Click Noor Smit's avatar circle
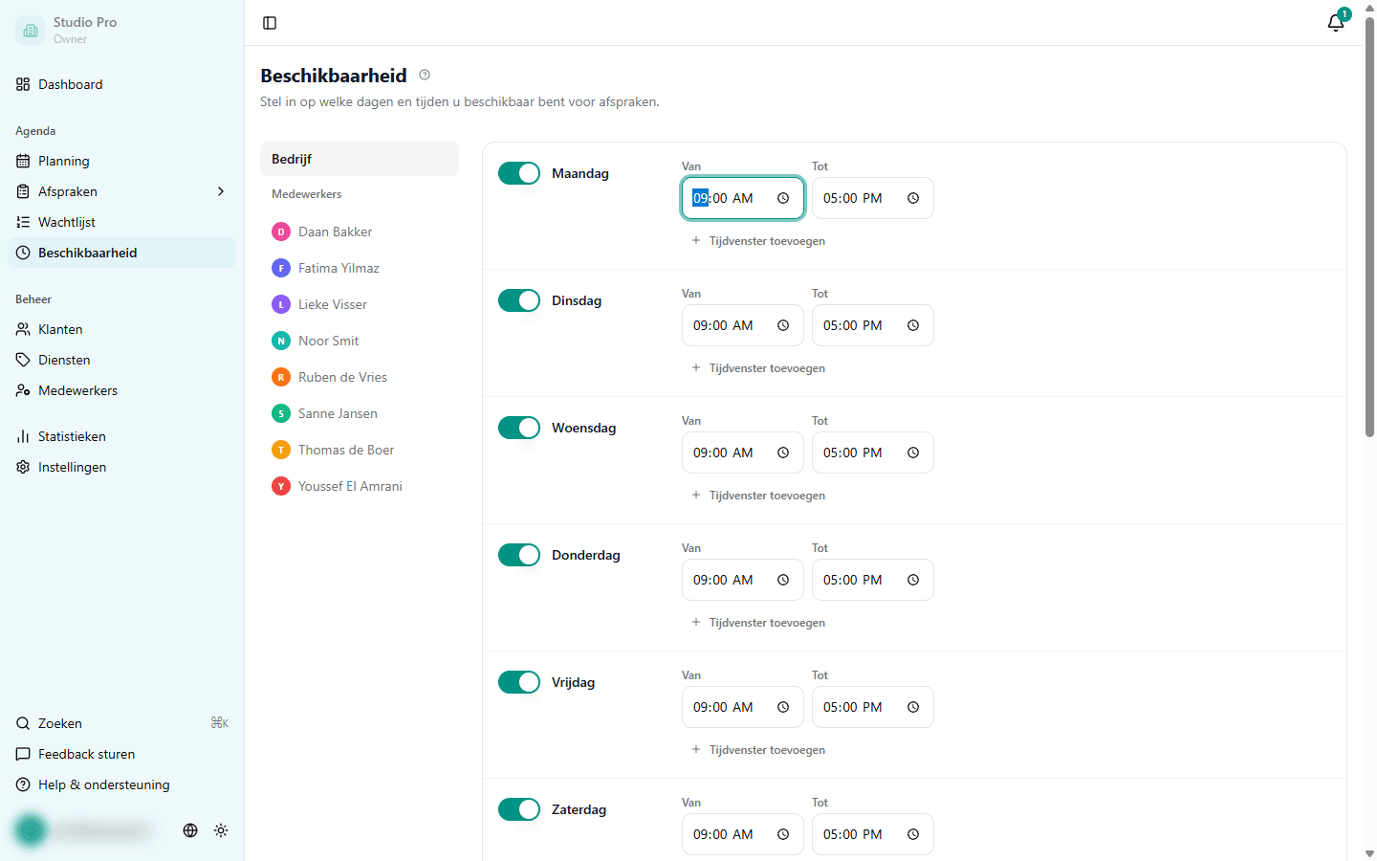Image resolution: width=1377 pixels, height=861 pixels. point(281,341)
